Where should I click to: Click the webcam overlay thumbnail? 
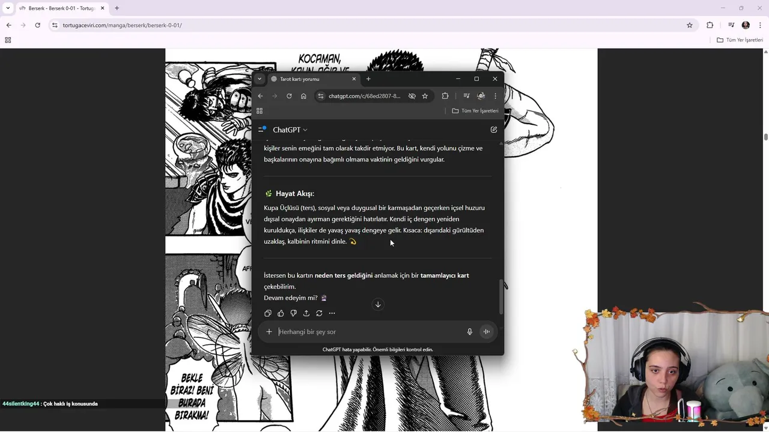click(x=670, y=369)
